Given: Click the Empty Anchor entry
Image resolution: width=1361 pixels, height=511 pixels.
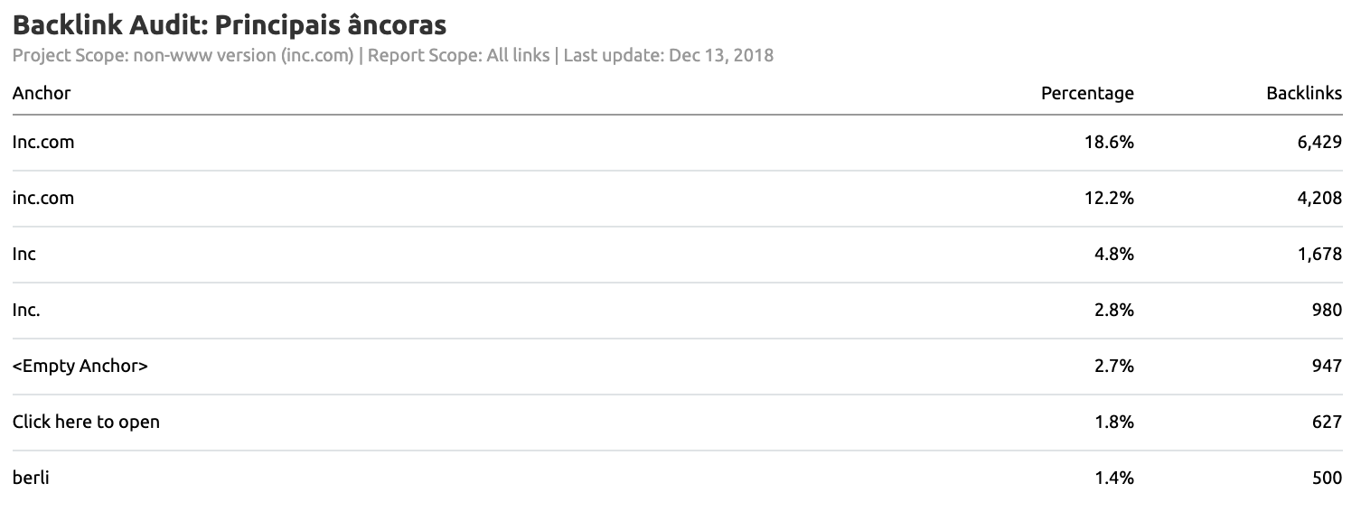Looking at the screenshot, I should tap(80, 366).
